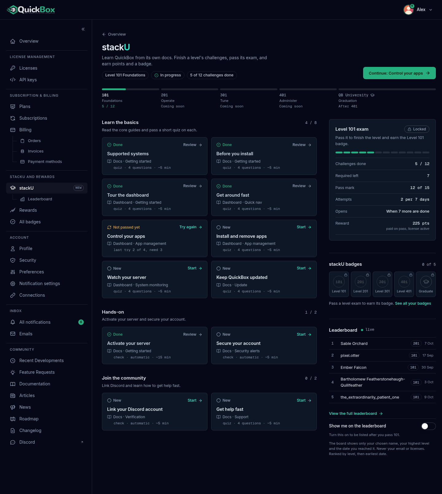Viewport: 442px width, 494px height.
Task: Click the Licenses key icon
Action: coord(13,68)
